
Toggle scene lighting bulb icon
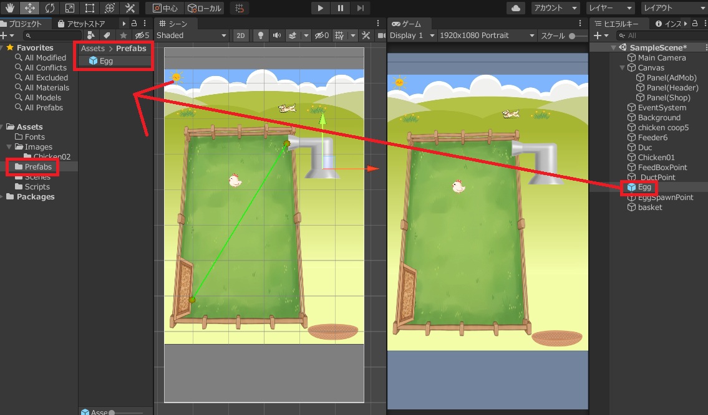(x=261, y=36)
